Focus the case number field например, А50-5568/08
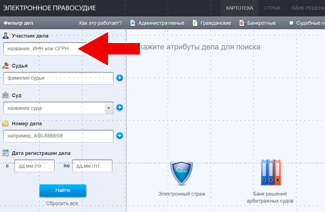This screenshot has width=325, height=212. pos(59,136)
